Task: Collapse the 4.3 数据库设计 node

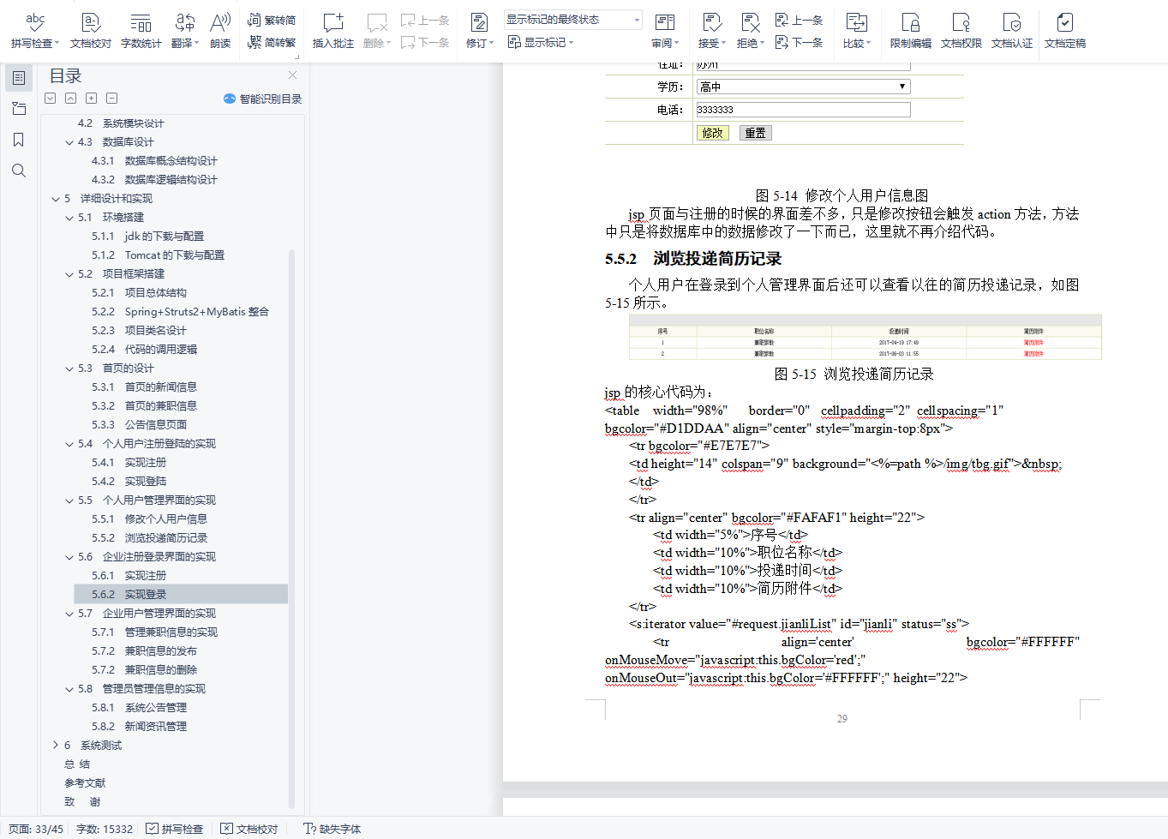Action: point(69,142)
